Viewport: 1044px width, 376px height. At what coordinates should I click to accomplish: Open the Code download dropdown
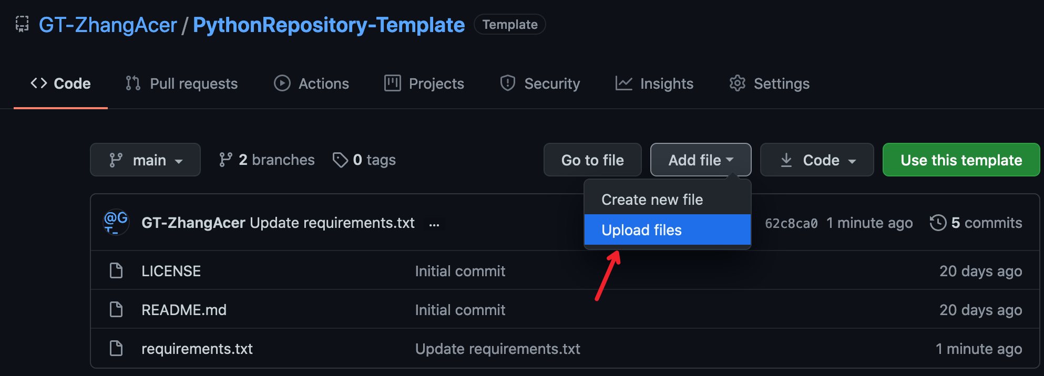pyautogui.click(x=817, y=160)
